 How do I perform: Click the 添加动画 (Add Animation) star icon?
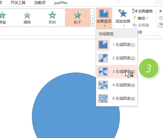(123, 13)
